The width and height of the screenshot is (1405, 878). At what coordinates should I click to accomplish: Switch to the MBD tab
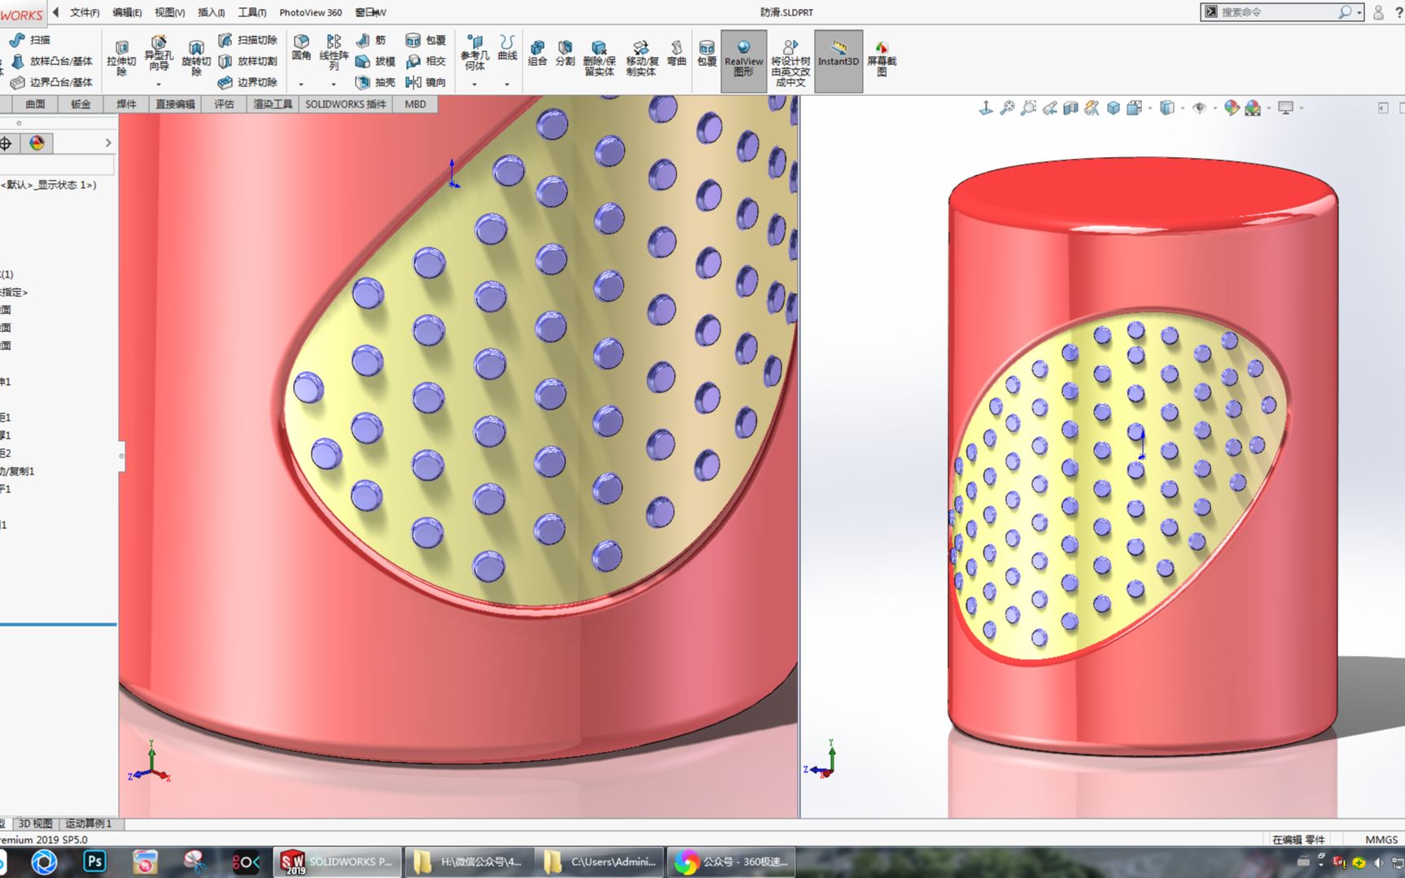tap(415, 104)
